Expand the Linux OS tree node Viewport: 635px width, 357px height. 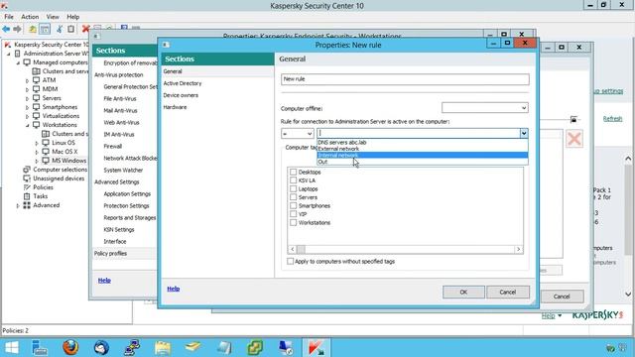[x=37, y=143]
